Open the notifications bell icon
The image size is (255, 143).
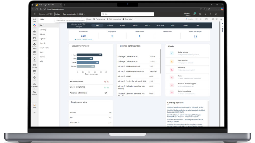(194, 14)
